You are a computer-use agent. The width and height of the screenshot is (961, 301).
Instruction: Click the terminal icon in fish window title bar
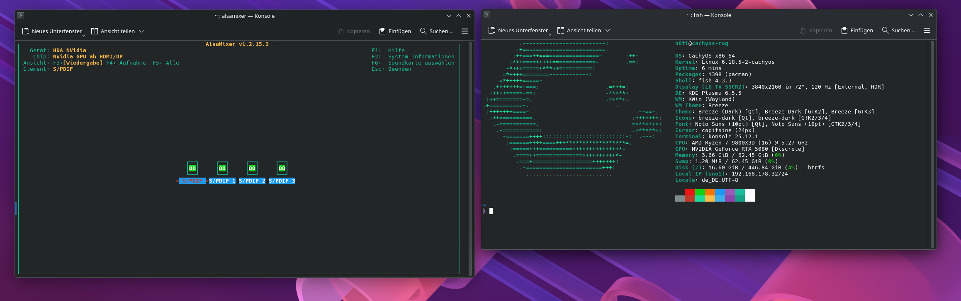[487, 15]
